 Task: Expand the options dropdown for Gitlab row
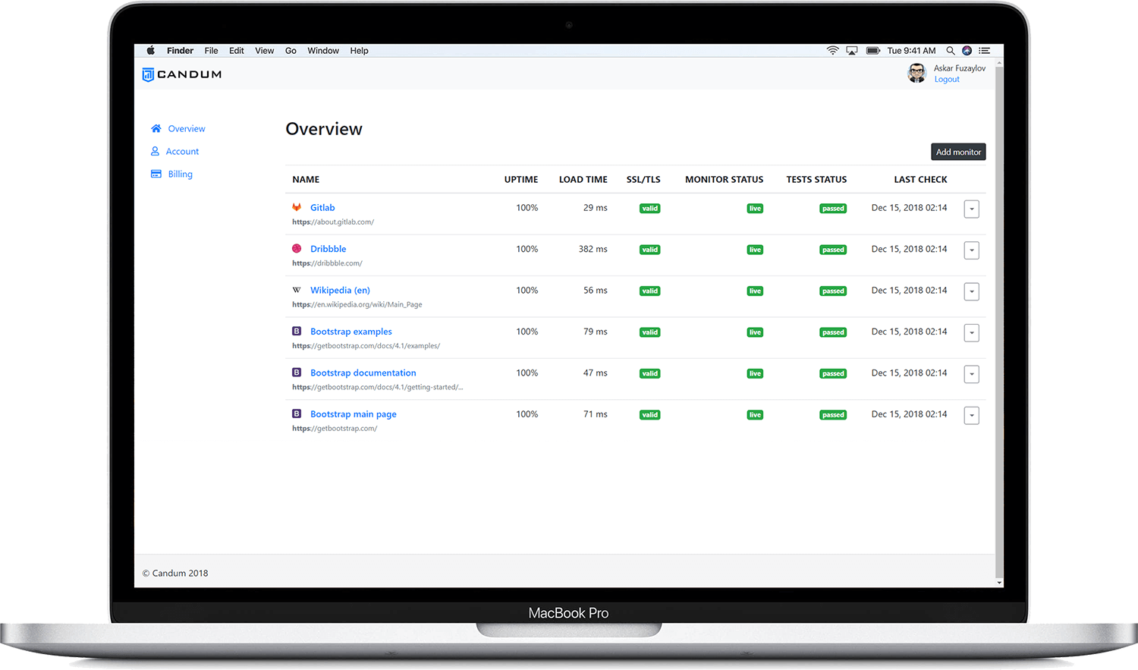click(x=971, y=208)
